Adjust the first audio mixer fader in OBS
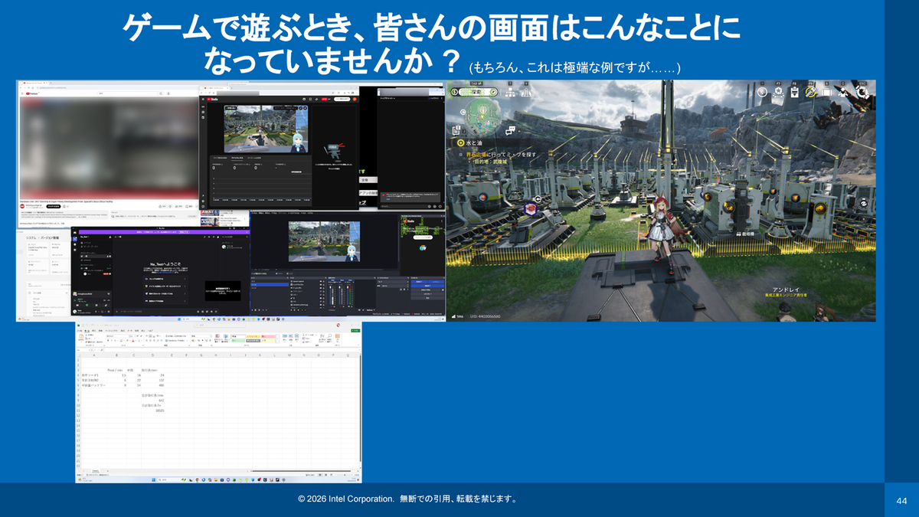This screenshot has width=919, height=517. pos(330,296)
